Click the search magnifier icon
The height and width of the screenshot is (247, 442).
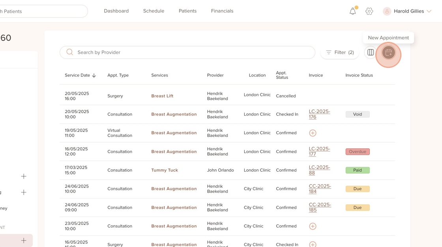70,52
